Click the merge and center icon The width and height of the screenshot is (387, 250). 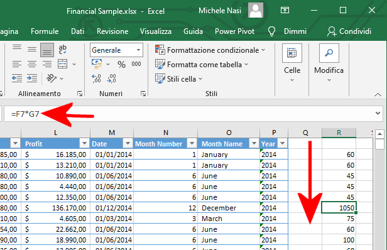62,64
